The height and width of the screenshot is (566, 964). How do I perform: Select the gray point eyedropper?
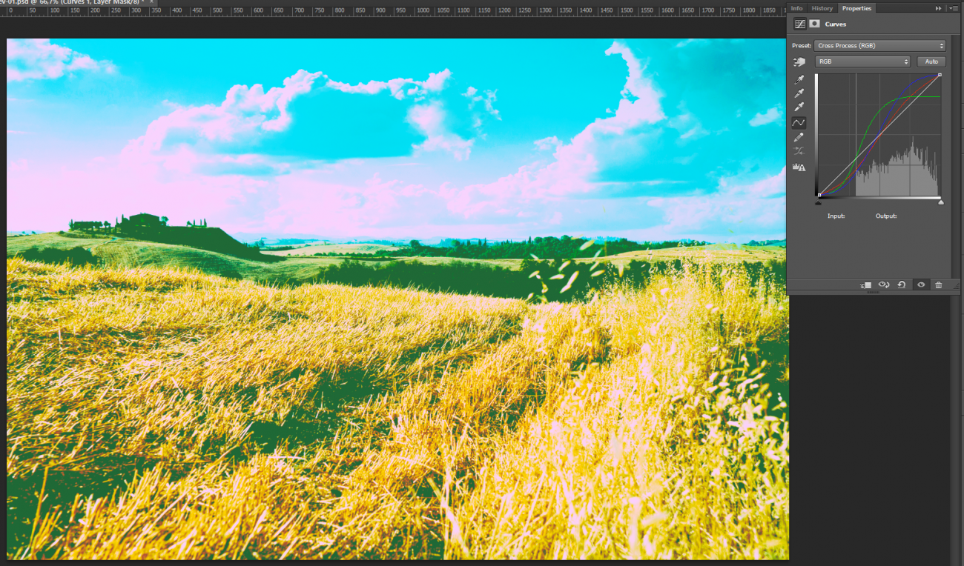coord(799,91)
